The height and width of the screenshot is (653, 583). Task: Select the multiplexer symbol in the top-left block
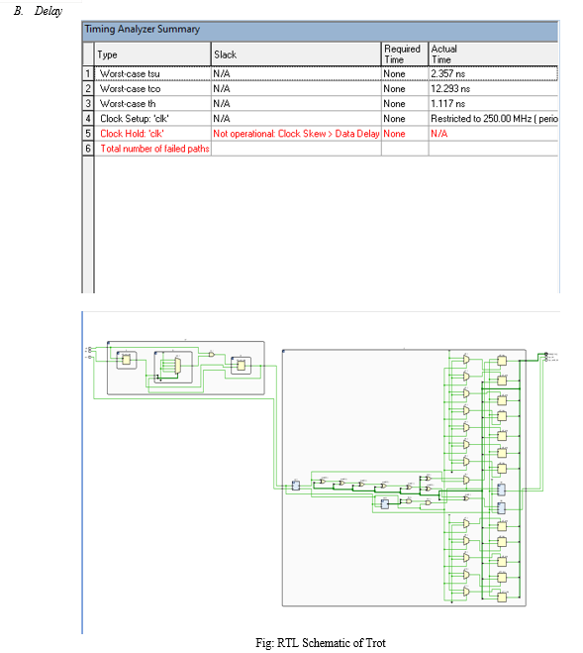point(177,366)
